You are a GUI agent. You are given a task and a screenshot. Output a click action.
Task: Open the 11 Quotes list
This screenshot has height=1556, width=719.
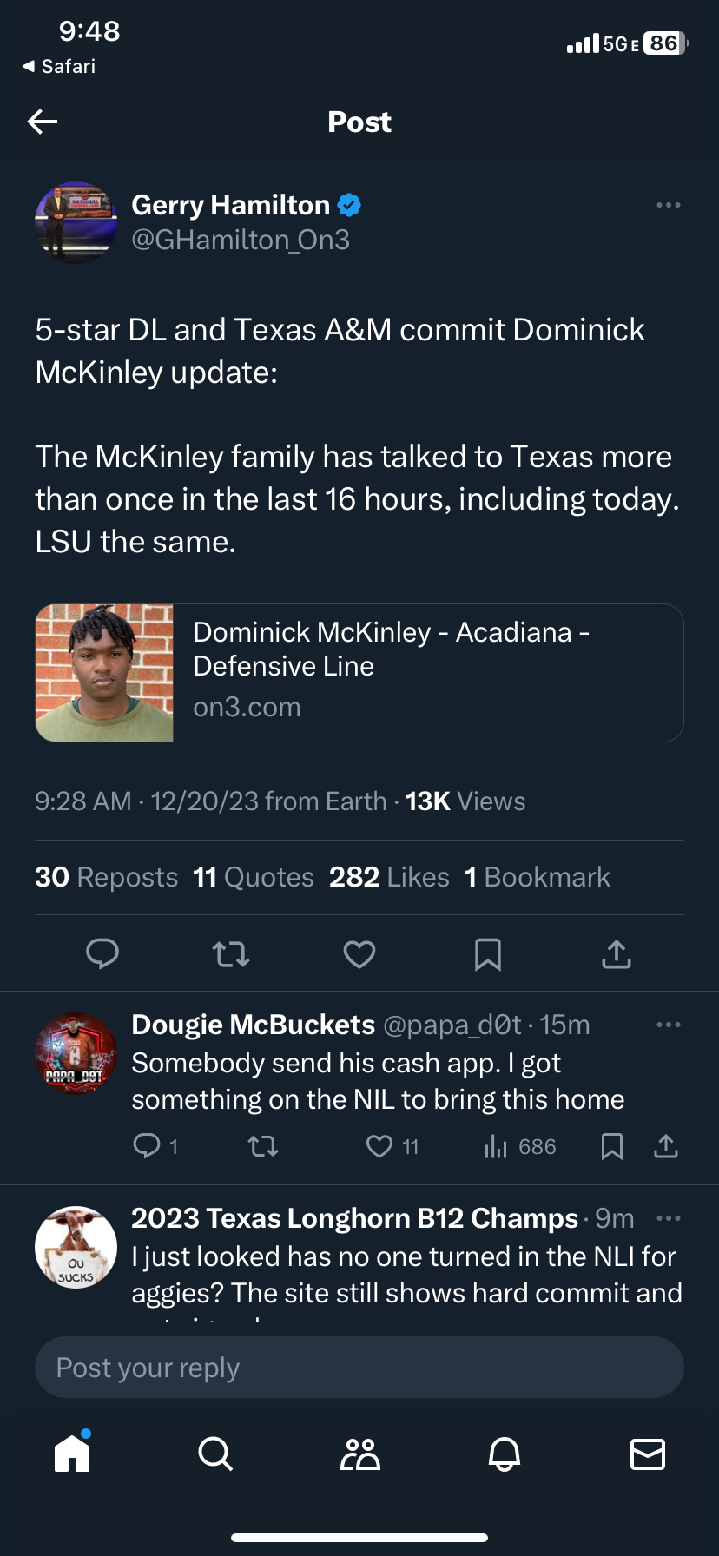254,877
